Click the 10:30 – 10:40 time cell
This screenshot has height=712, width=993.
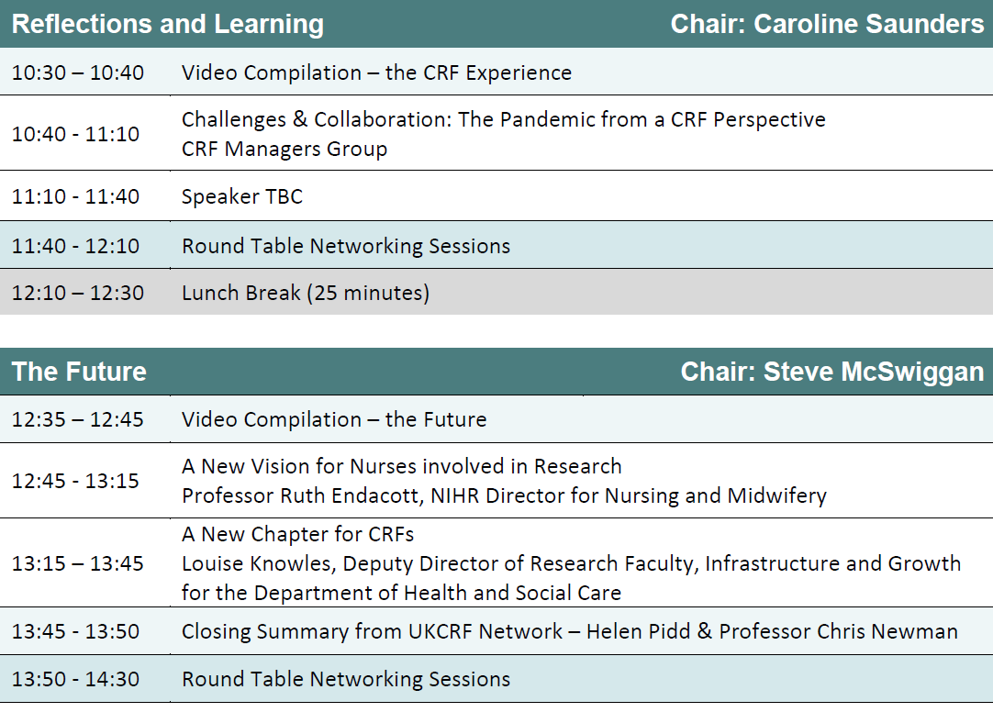pyautogui.click(x=78, y=72)
